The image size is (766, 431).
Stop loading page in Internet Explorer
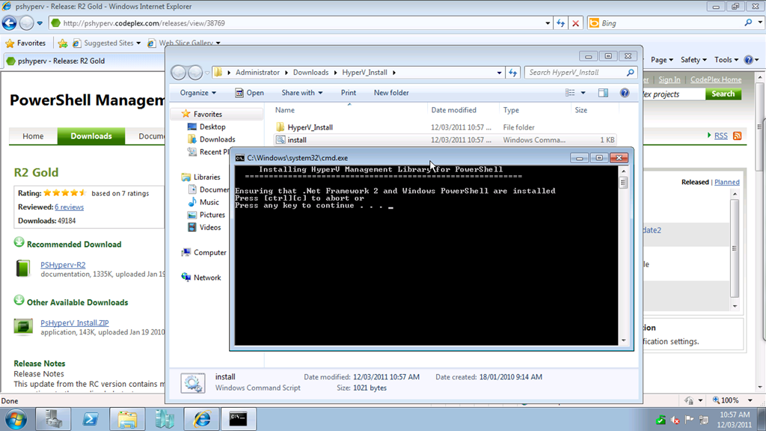[x=575, y=23]
